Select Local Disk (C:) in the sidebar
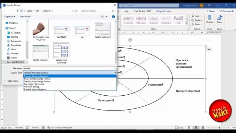 (15, 62)
